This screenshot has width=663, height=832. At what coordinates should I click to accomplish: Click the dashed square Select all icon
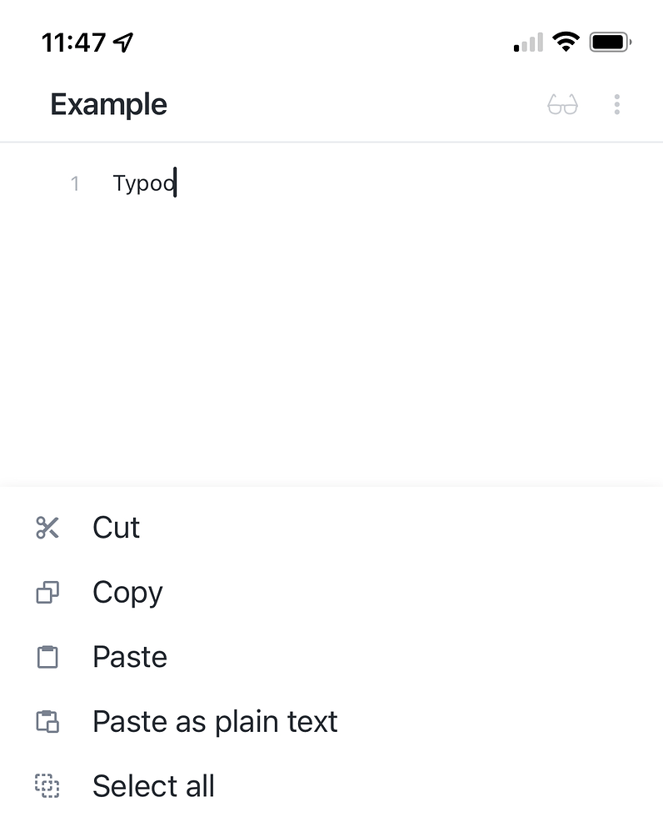47,786
